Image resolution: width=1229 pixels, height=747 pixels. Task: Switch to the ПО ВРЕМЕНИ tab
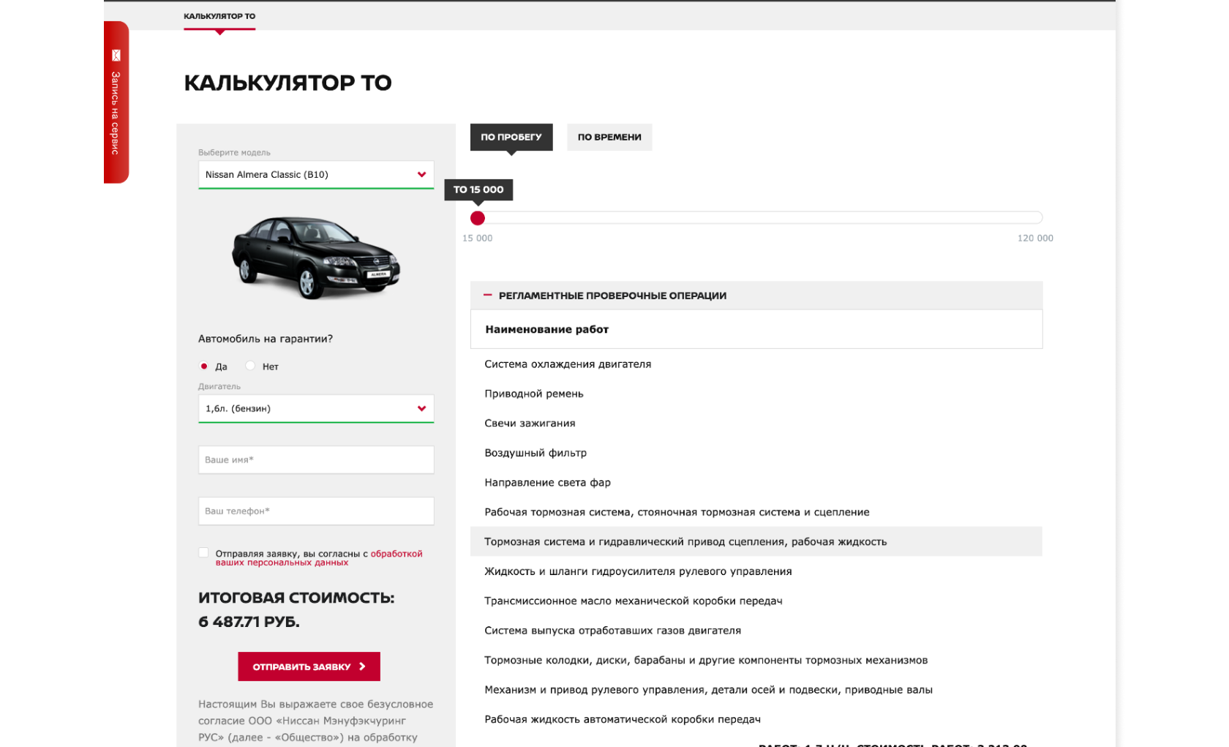pos(609,138)
